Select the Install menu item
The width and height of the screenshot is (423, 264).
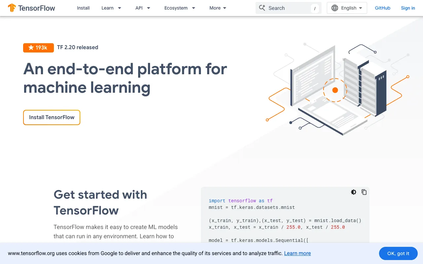(x=83, y=8)
